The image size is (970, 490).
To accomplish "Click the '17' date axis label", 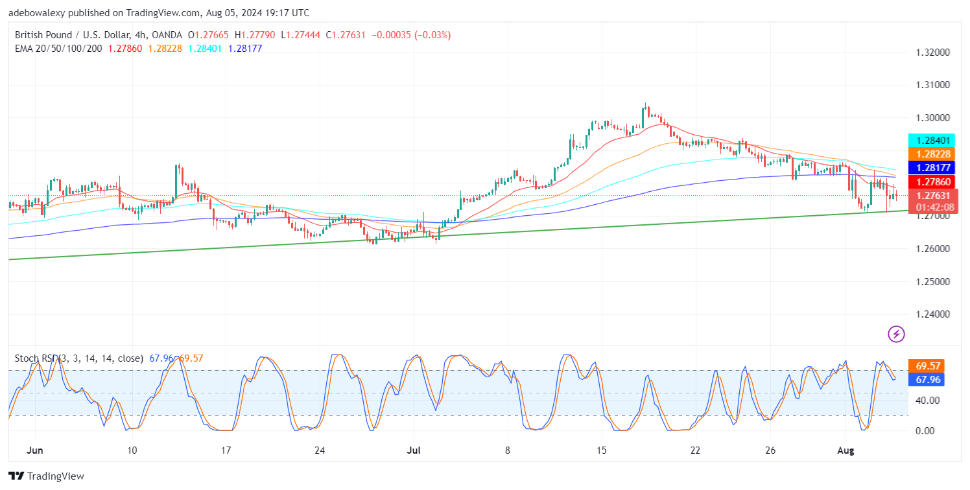I will (226, 450).
